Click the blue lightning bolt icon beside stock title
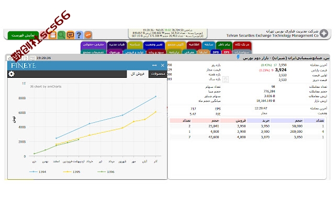Viewport: 335px width, 209px height. click(x=238, y=57)
